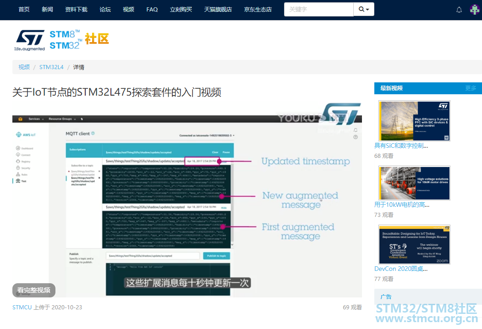Visit the 立刻购买 link
This screenshot has height=329, width=482.
click(181, 10)
